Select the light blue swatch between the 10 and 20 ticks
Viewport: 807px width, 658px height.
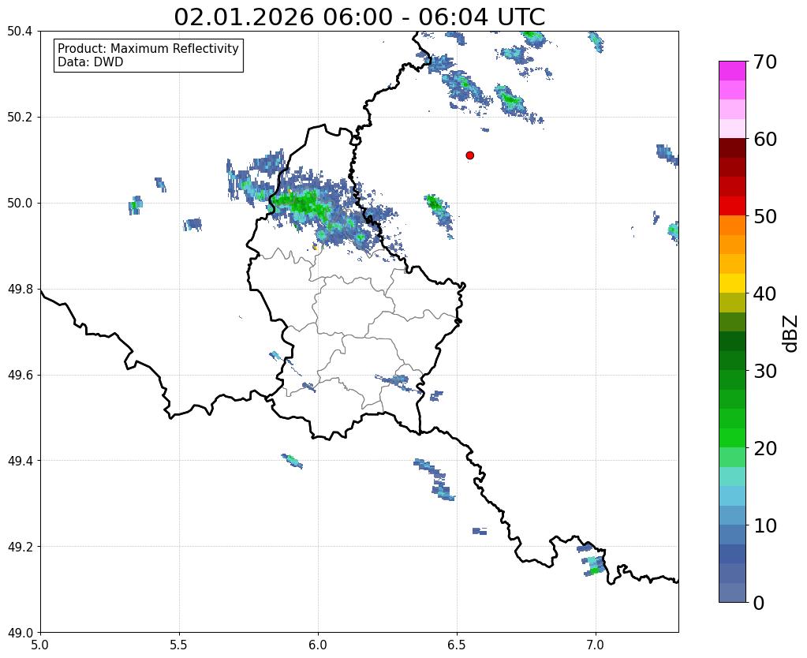[x=732, y=495]
